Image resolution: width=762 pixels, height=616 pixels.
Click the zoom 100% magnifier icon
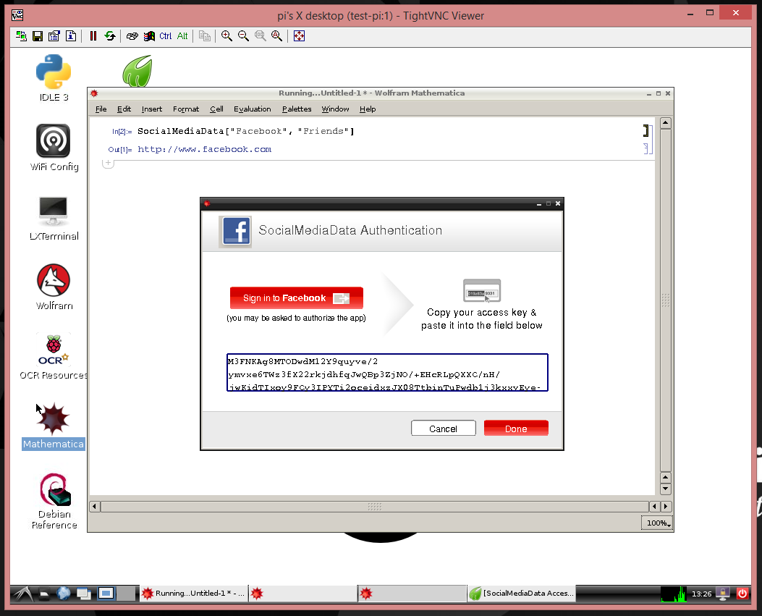(x=261, y=36)
